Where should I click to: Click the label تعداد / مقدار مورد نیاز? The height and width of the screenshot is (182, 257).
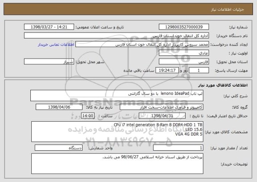pos(229,148)
